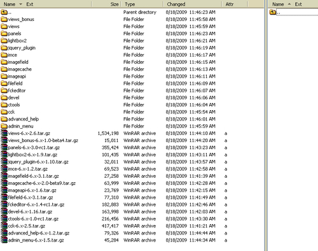Click the WinRAR icon of views-6.x-2.6.tar.gz
This screenshot has width=318, height=251.
[4, 133]
